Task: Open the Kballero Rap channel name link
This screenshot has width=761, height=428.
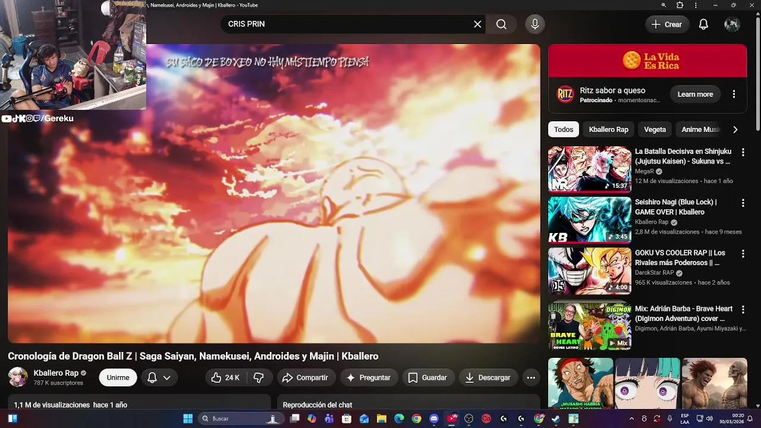Action: tap(56, 373)
